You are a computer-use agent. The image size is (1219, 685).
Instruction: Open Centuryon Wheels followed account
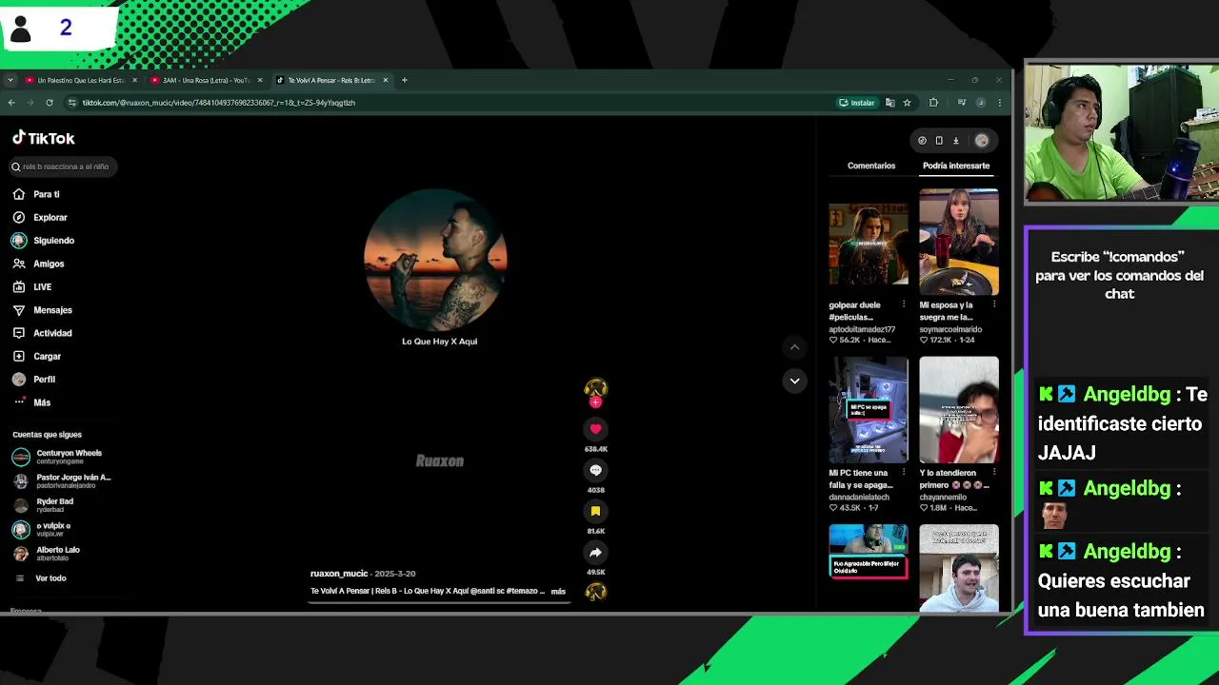57,457
